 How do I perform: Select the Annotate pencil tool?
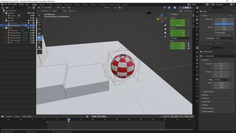(39, 43)
